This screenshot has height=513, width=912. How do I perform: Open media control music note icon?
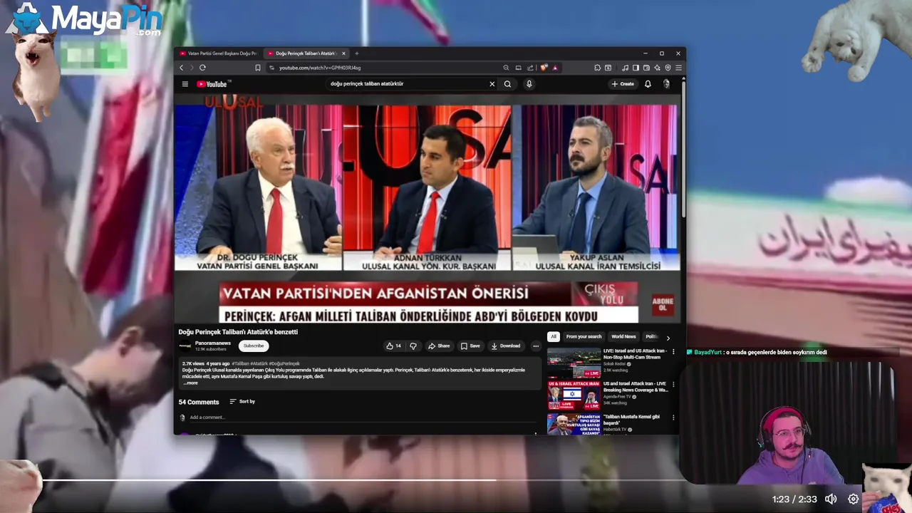coord(625,68)
